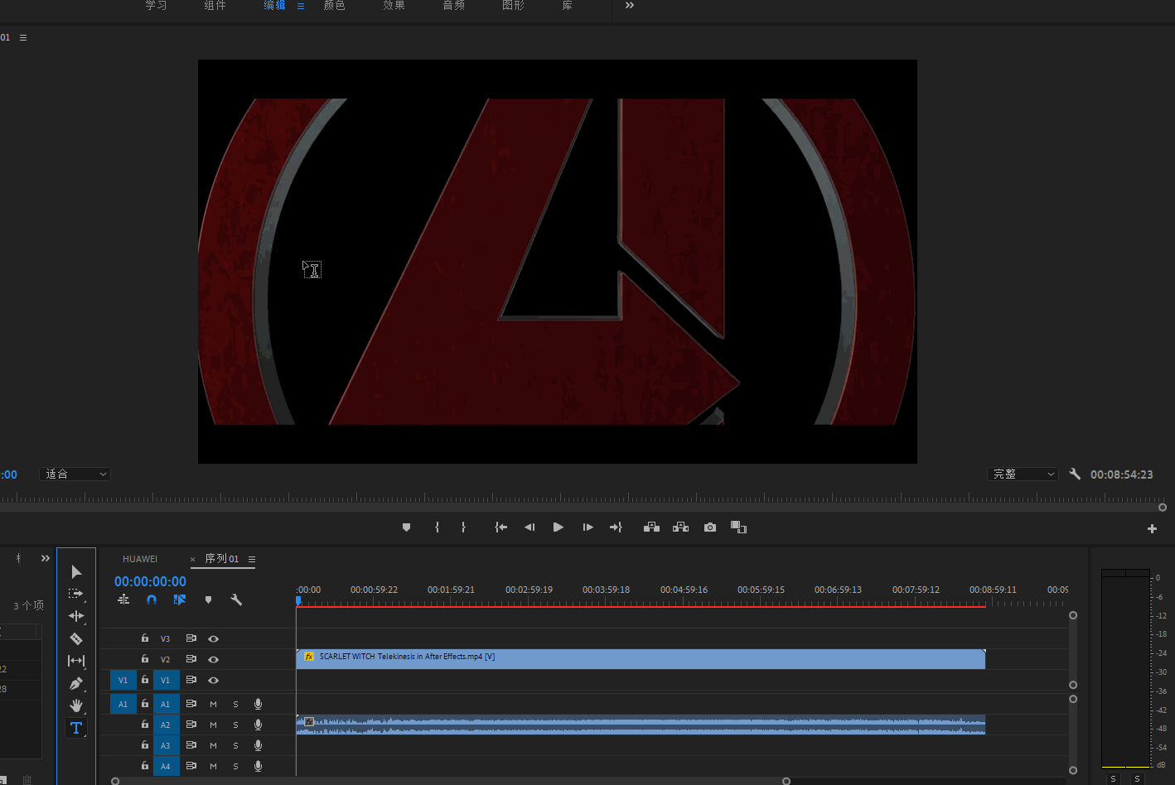Toggle lock on track V3
The width and height of the screenshot is (1175, 785).
pos(145,638)
